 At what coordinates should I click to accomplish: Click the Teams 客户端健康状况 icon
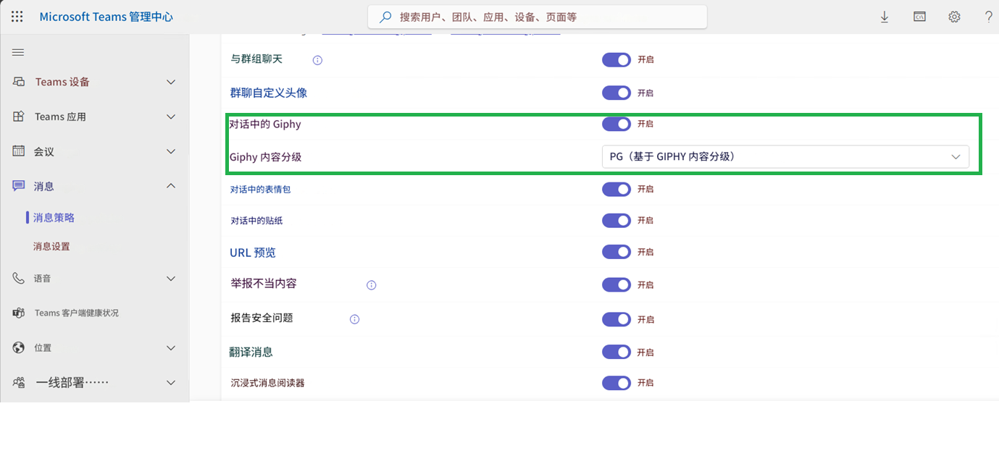click(19, 313)
